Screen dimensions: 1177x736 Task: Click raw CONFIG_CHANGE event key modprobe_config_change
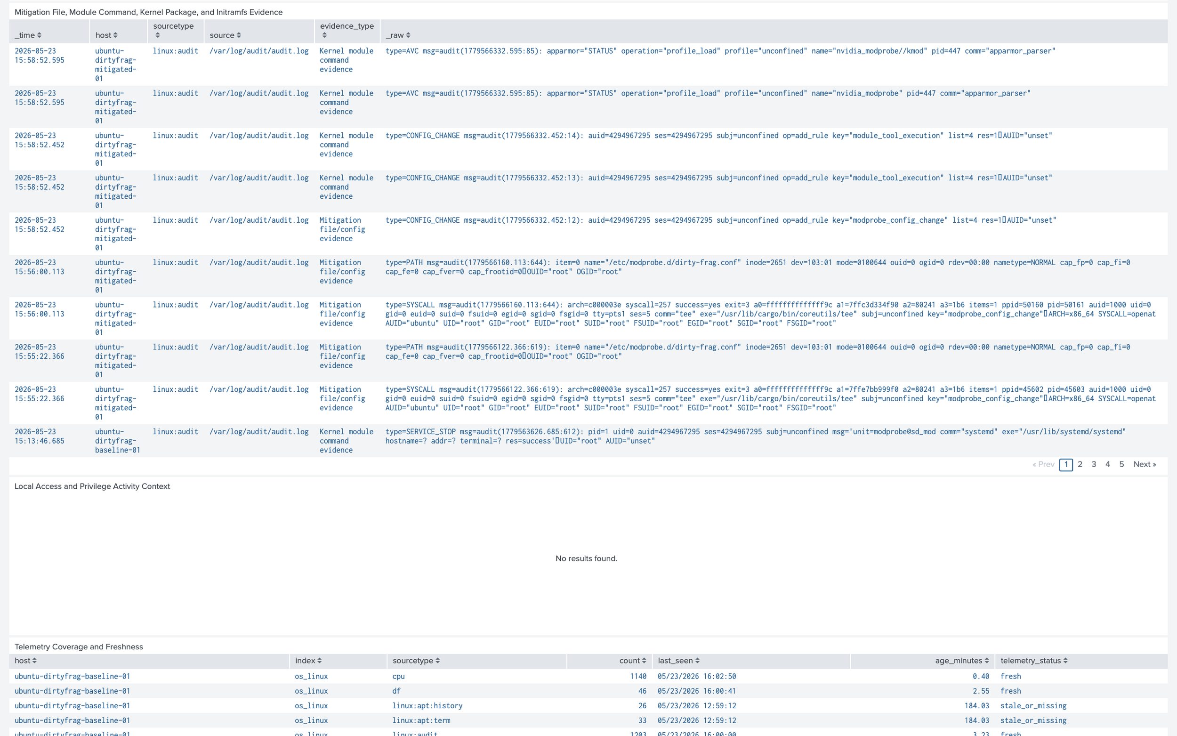[x=721, y=220]
